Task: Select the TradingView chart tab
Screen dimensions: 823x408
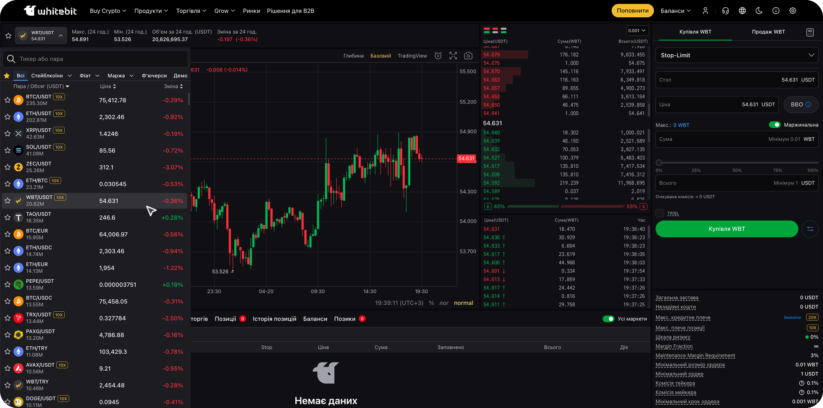Action: point(412,56)
